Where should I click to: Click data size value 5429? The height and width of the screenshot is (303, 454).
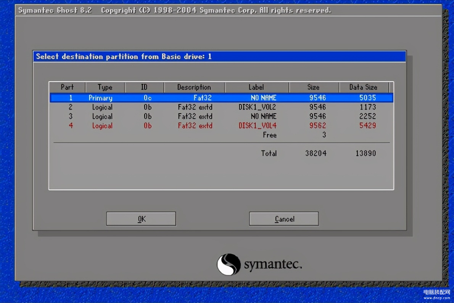click(368, 126)
